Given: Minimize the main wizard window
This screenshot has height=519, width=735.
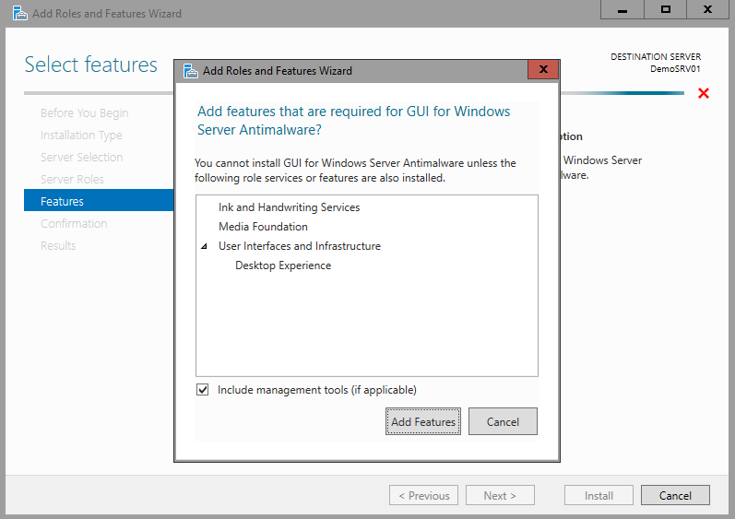Looking at the screenshot, I should pyautogui.click(x=622, y=9).
